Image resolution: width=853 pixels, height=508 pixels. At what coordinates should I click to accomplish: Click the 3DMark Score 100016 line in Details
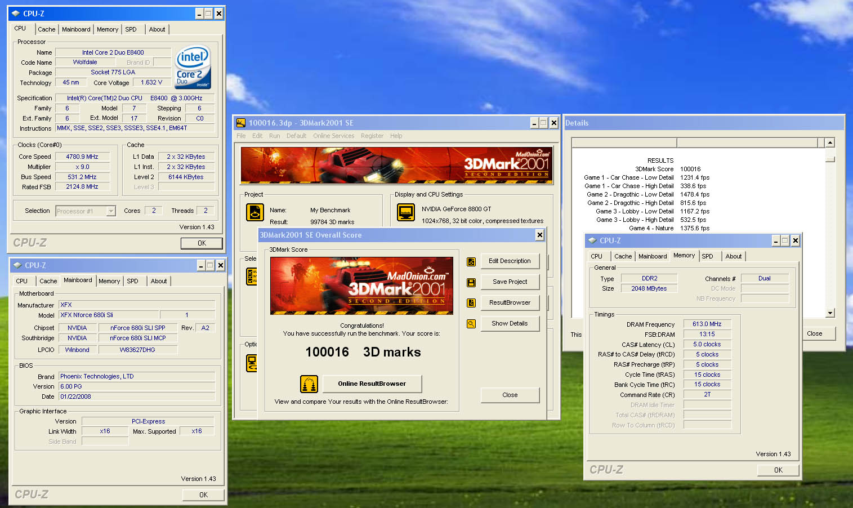[668, 169]
